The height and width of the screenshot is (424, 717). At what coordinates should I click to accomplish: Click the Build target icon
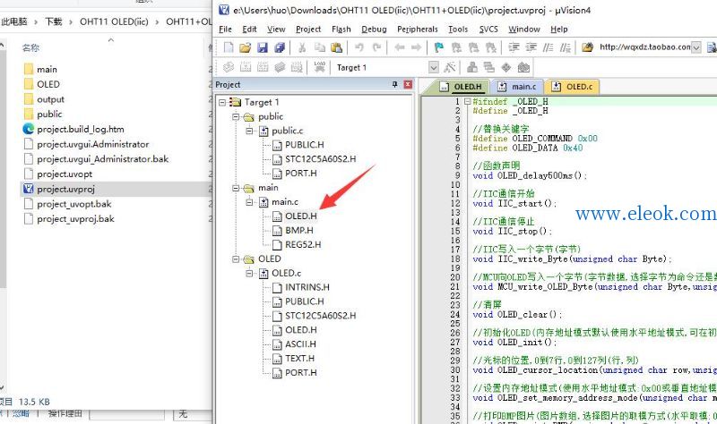point(246,68)
